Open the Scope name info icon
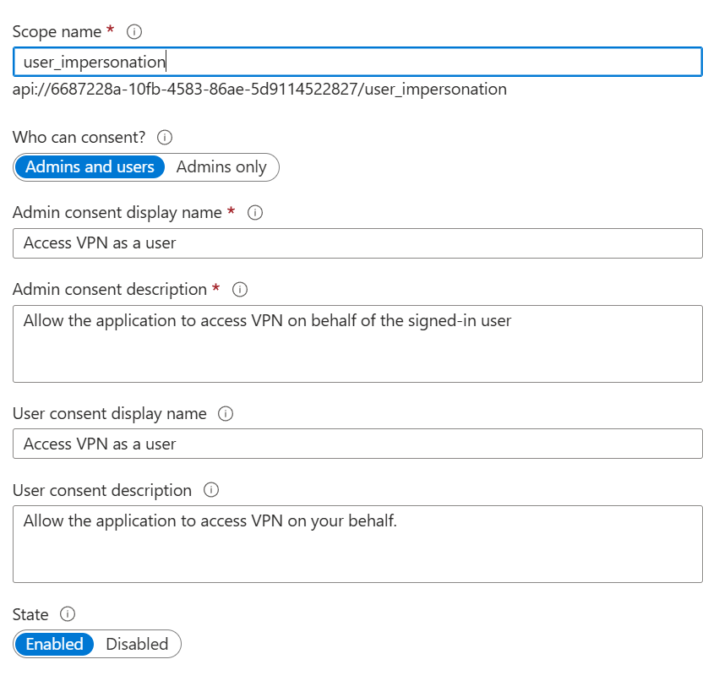 (134, 32)
